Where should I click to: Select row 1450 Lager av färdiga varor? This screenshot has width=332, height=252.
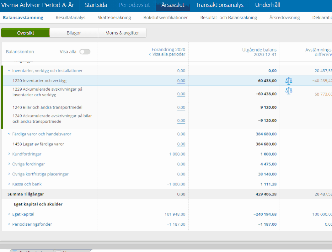click(38, 144)
